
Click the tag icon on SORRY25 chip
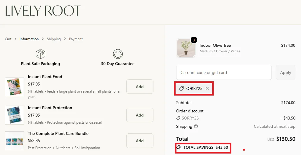click(x=181, y=88)
